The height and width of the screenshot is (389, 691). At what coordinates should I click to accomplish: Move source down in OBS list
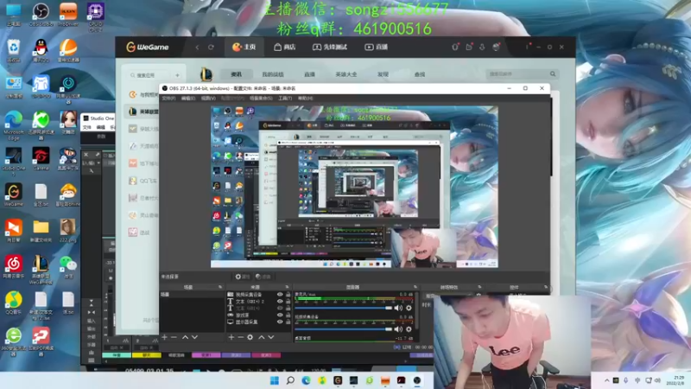point(271,337)
